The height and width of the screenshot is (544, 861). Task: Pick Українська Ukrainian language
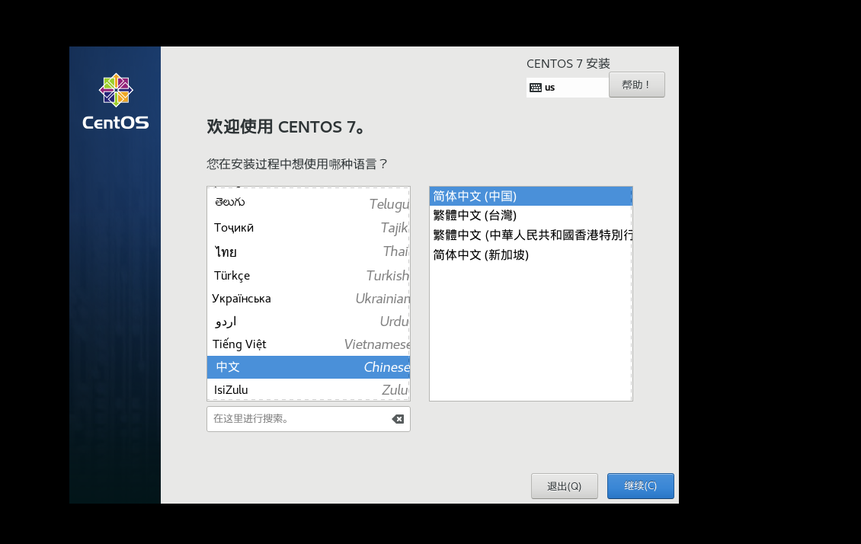tap(309, 298)
